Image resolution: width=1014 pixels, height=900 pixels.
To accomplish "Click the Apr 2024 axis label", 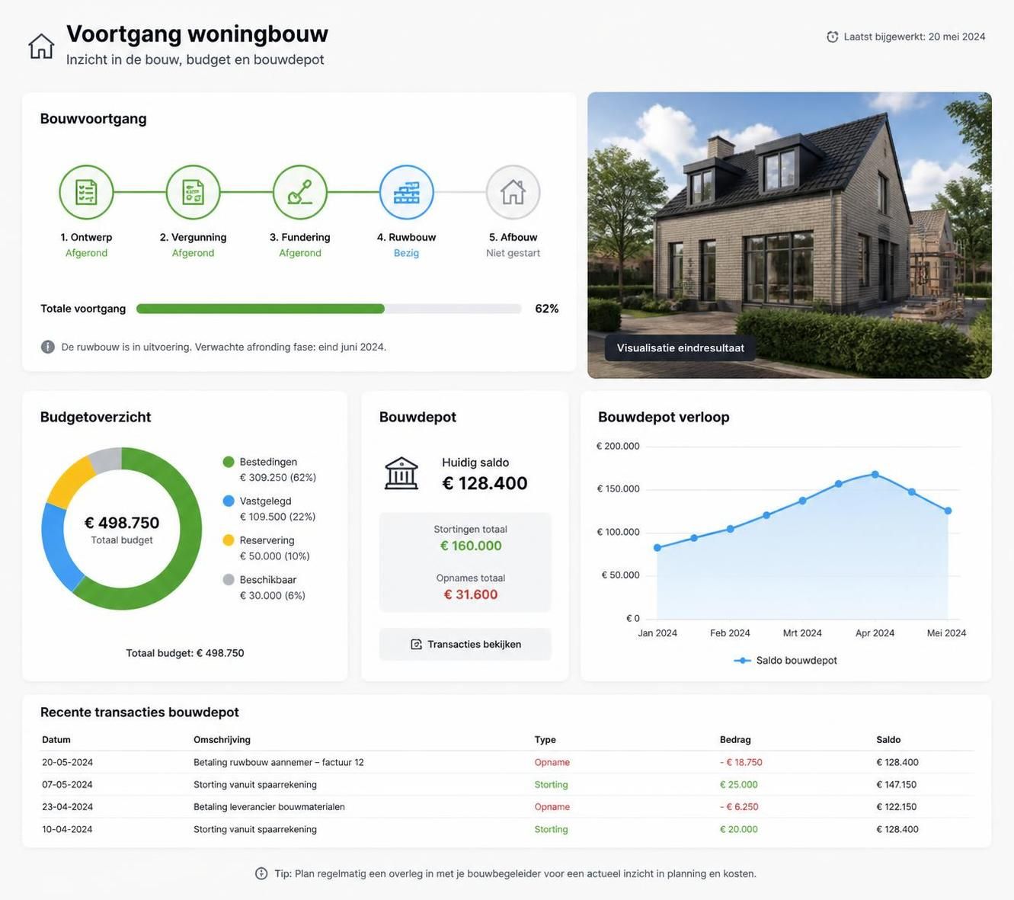I will pos(875,633).
